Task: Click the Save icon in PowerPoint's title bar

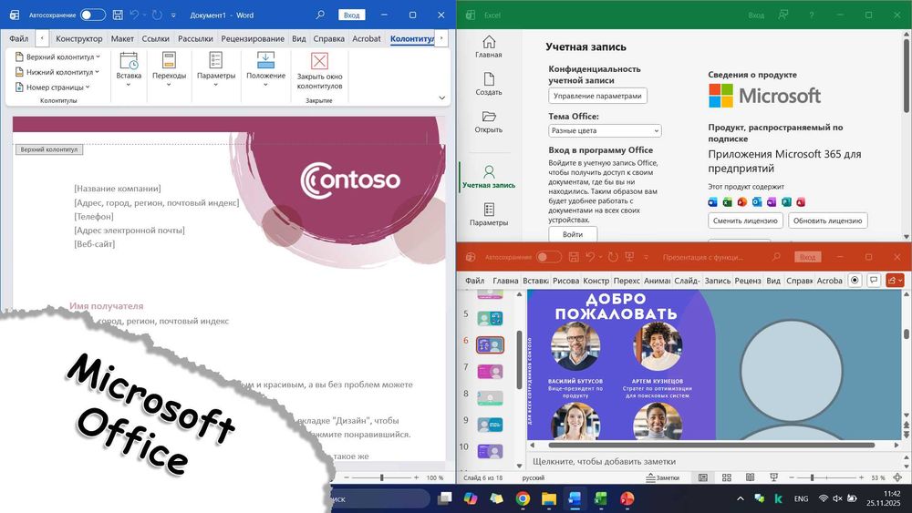Action: pyautogui.click(x=574, y=257)
